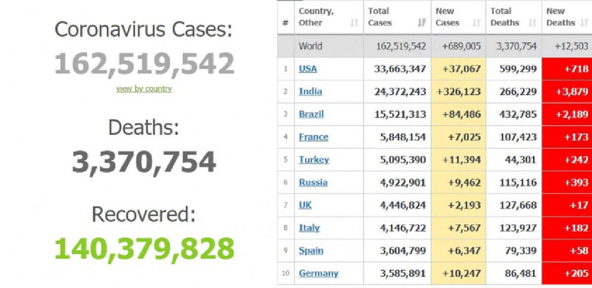The height and width of the screenshot is (288, 592).
Task: Open the India country page link
Action: tap(310, 91)
